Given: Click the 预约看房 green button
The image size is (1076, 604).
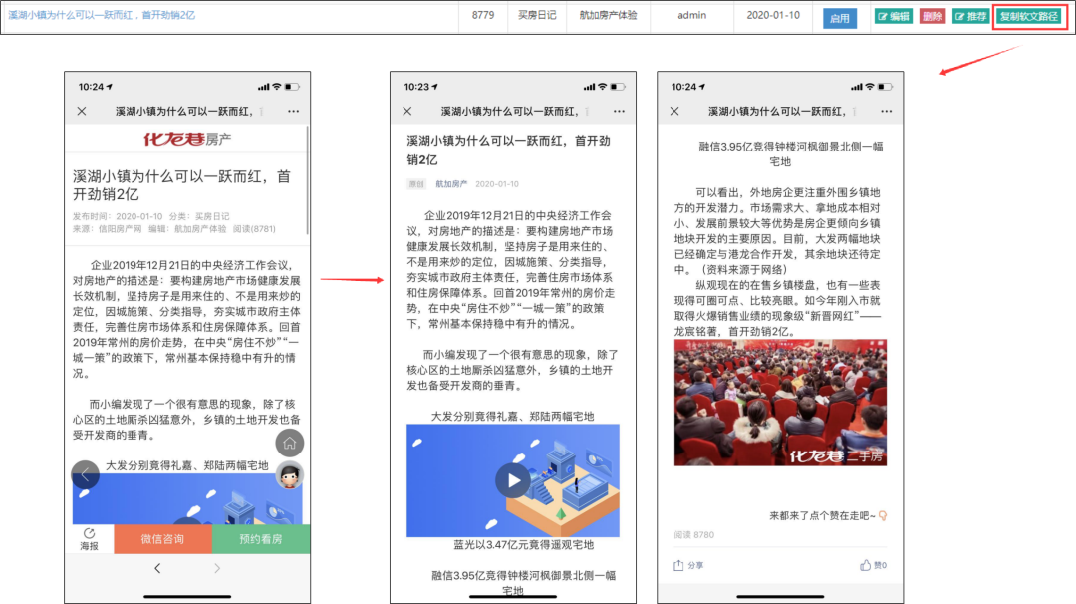Looking at the screenshot, I should [x=261, y=539].
